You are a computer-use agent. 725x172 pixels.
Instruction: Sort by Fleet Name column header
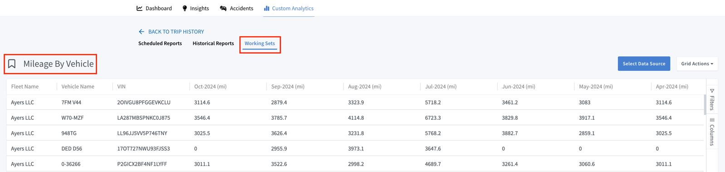(25, 87)
